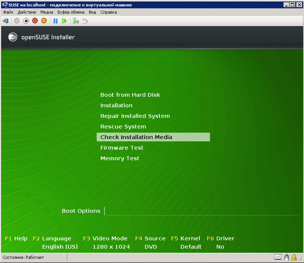Click the mouse status bar icon

click(287, 257)
